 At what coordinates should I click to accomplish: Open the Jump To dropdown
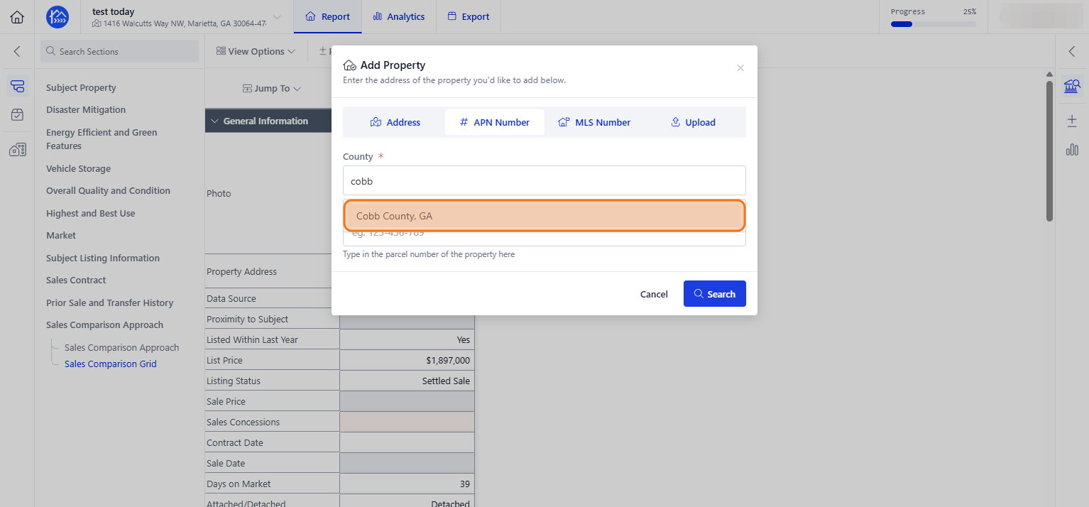tap(272, 89)
